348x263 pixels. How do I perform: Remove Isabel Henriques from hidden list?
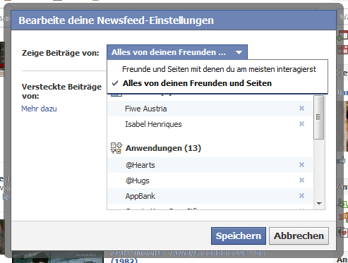tap(301, 124)
